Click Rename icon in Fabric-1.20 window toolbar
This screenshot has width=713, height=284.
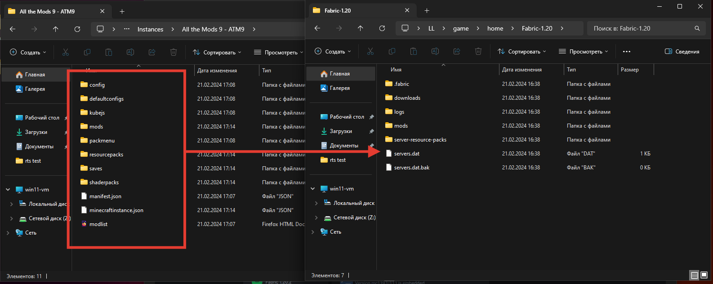(x=435, y=52)
